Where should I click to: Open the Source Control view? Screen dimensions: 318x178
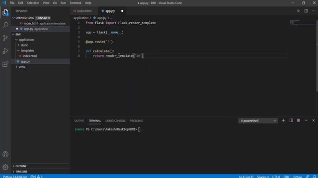coord(5,38)
